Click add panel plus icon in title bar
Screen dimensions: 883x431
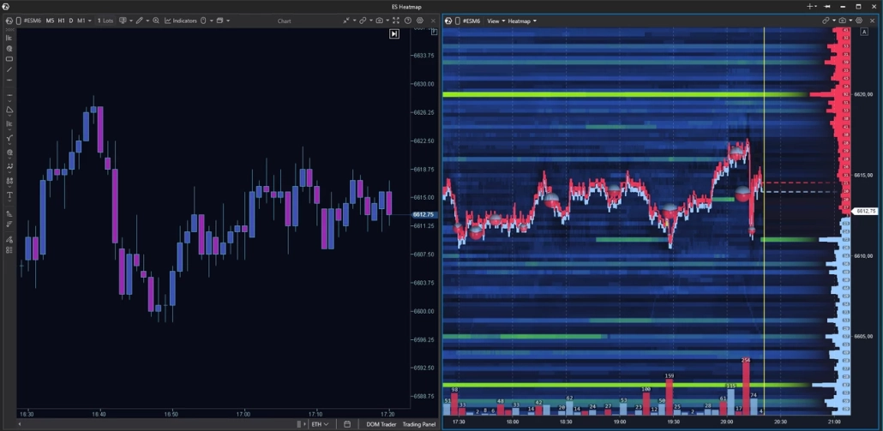(812, 7)
